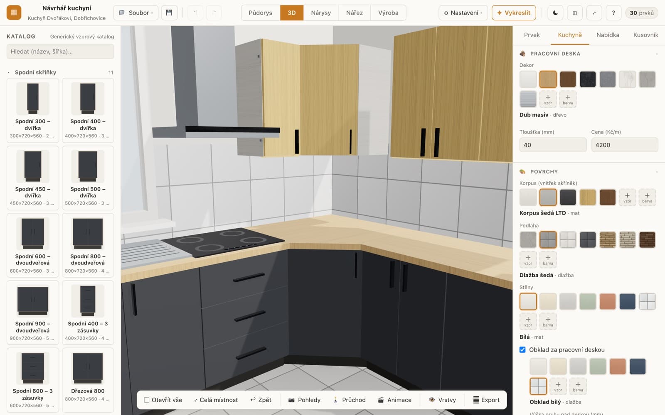This screenshot has height=415, width=665.
Task: Click the orange app logo icon
Action: coord(14,13)
